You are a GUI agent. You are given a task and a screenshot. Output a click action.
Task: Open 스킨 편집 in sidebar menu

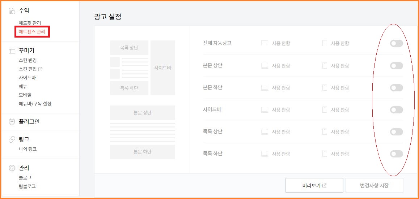pyautogui.click(x=27, y=69)
